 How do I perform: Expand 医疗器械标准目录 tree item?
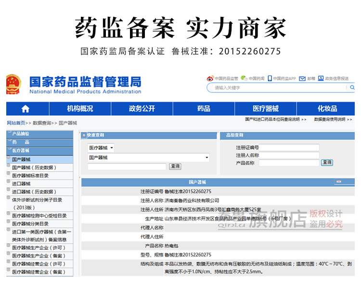point(9,173)
